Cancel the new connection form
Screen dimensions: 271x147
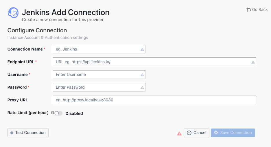(196, 133)
